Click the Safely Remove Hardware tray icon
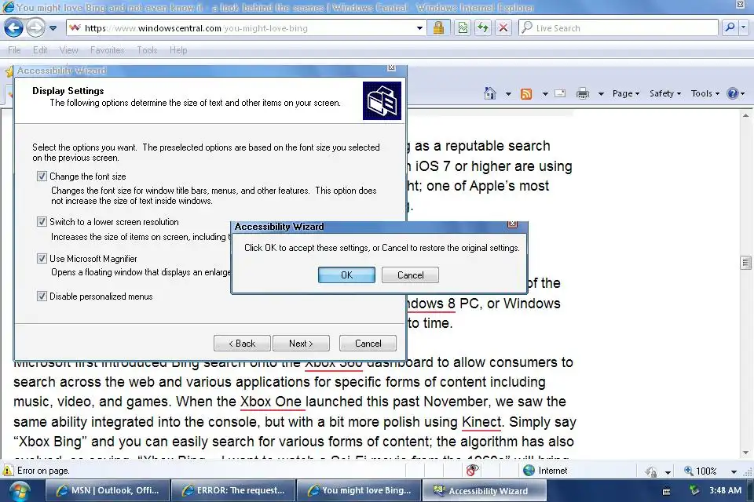 [694, 490]
